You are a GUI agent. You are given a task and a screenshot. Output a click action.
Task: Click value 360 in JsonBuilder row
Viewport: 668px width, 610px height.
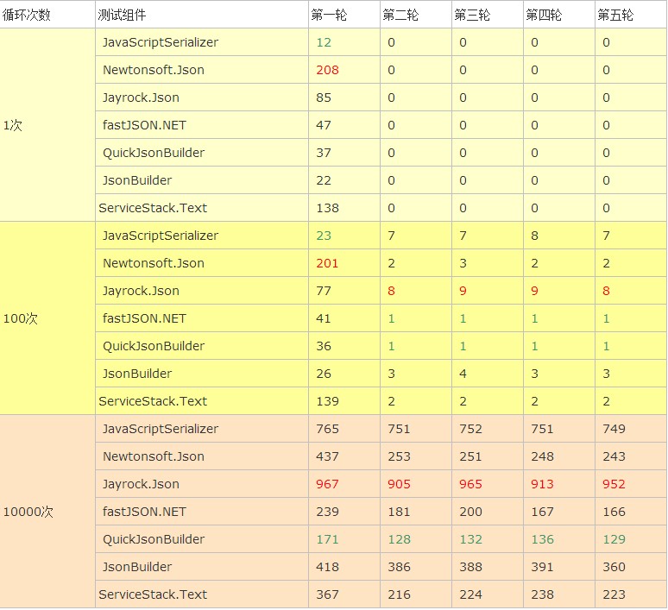coord(614,567)
